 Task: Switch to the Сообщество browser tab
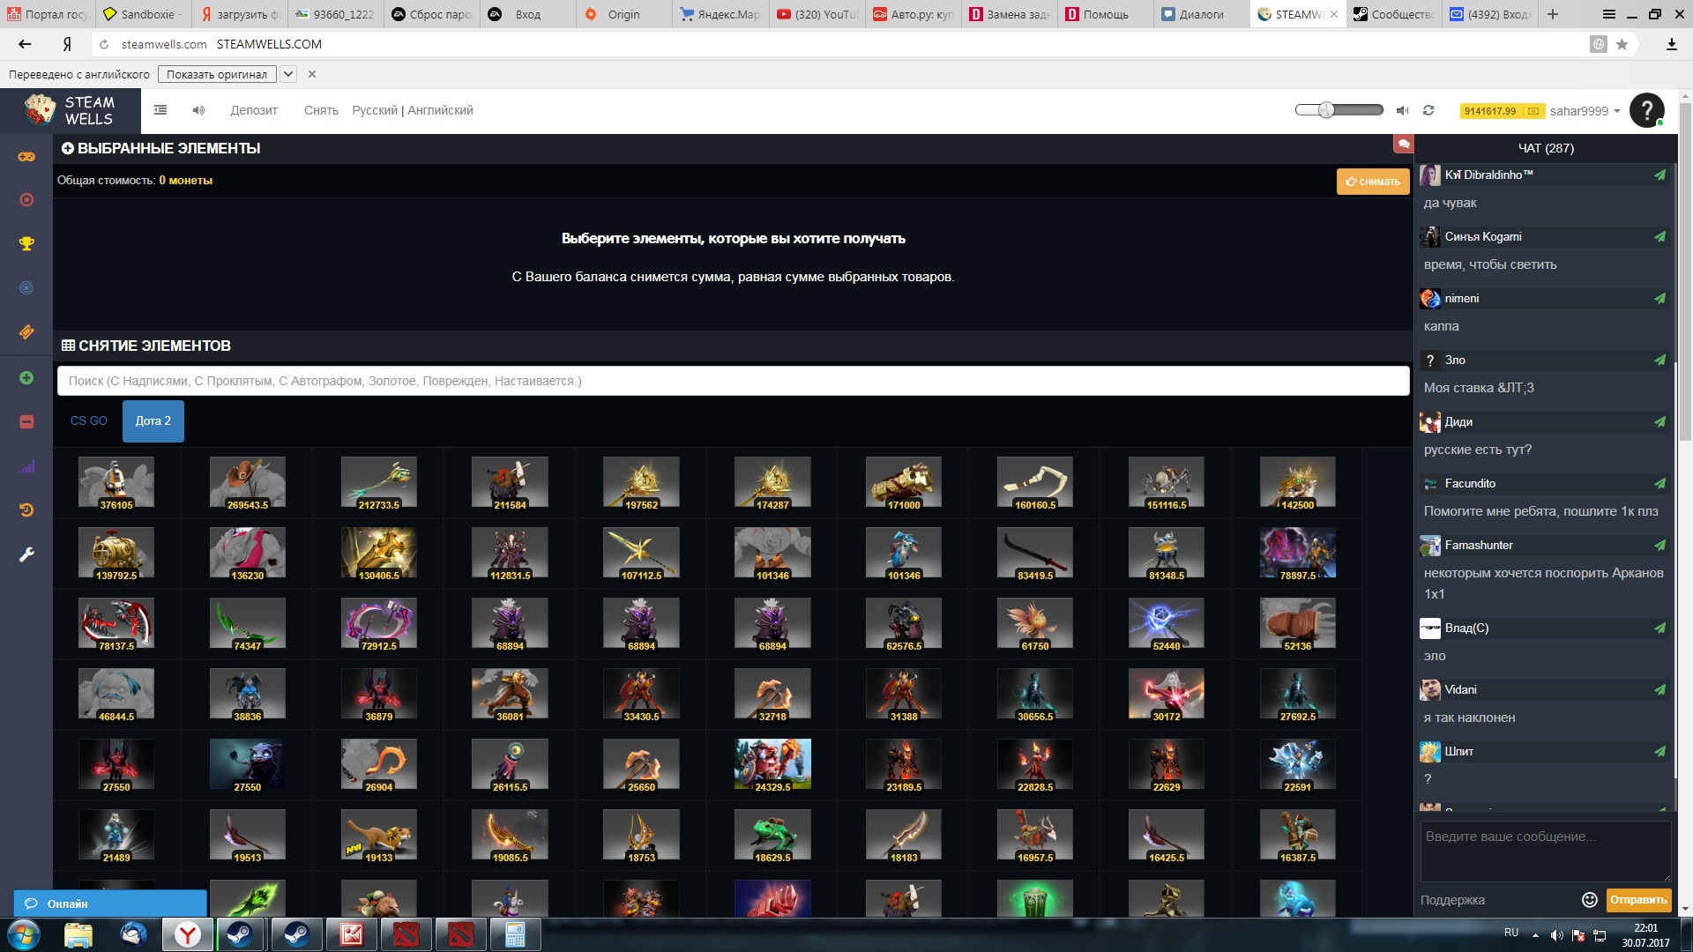coord(1394,14)
